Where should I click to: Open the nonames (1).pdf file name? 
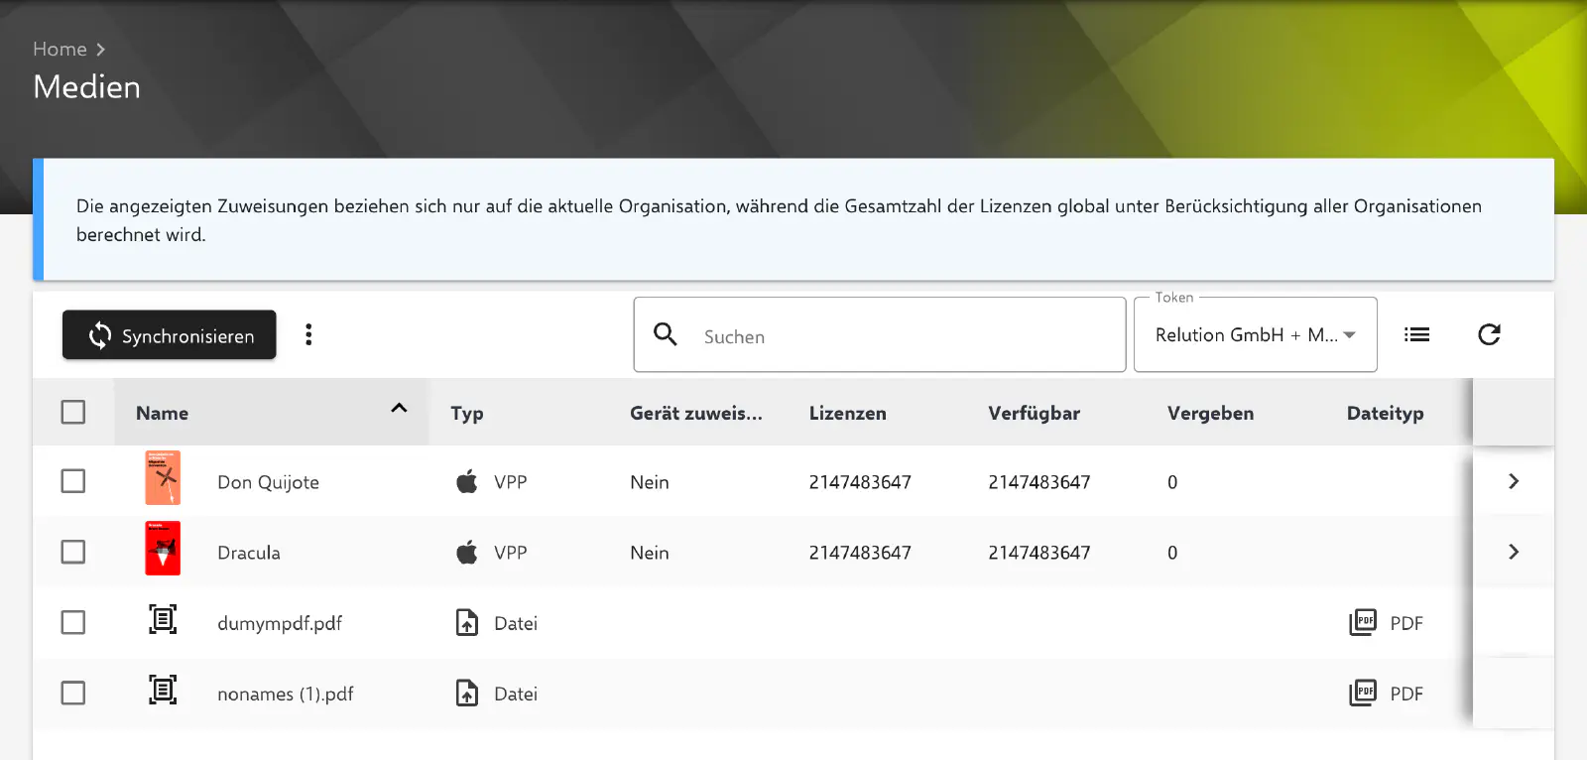point(286,694)
